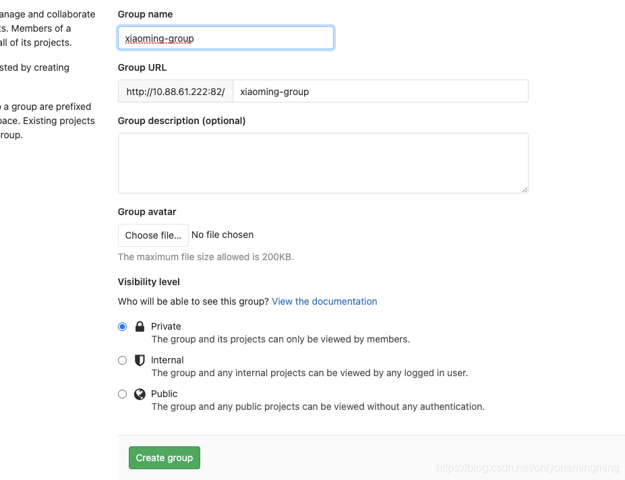This screenshot has height=480, width=625.
Task: Click the No file chosen text
Action: (222, 235)
